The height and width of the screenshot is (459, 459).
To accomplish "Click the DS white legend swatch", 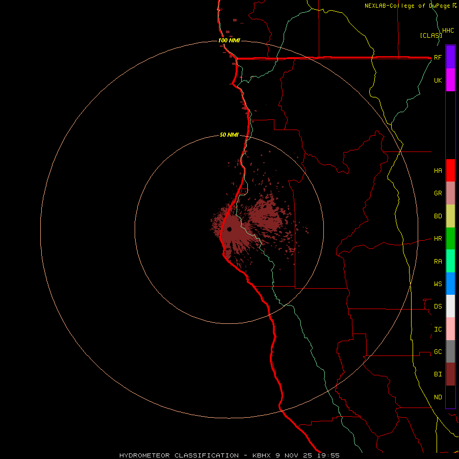I will (x=450, y=306).
